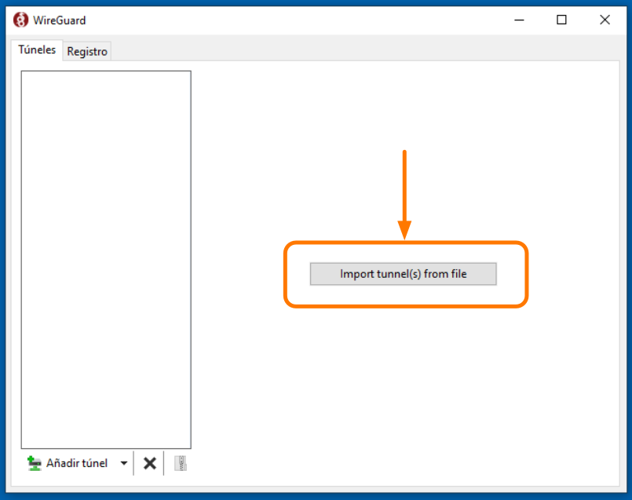Viewport: 632px width, 500px height.
Task: Click blank pane area below the Import button
Action: pyautogui.click(x=404, y=377)
